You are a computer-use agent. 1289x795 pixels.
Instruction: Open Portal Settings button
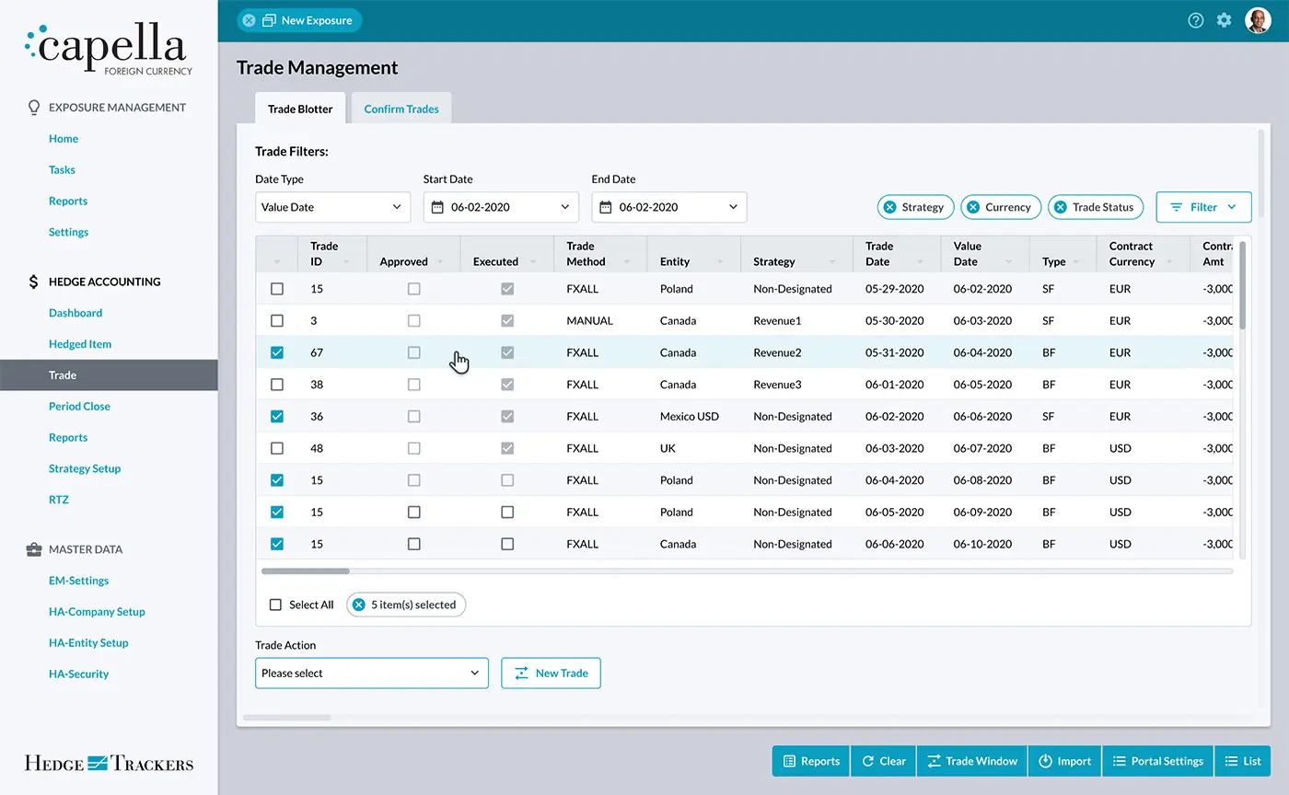tap(1158, 761)
